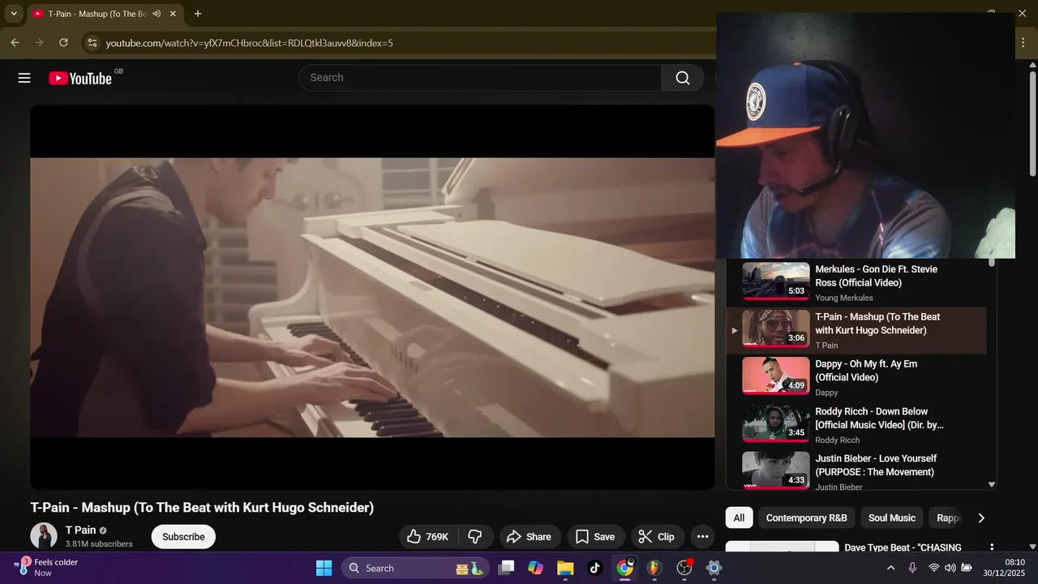Subscribe to T Pain channel
The image size is (1038, 584).
183,536
